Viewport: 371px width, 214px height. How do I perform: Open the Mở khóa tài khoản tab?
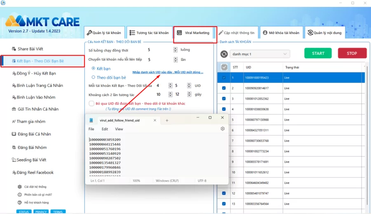(281, 33)
